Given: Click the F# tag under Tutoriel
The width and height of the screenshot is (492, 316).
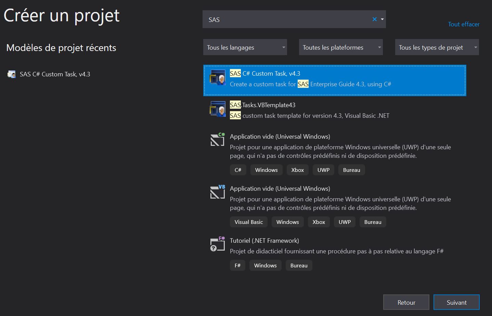Looking at the screenshot, I should click(237, 265).
